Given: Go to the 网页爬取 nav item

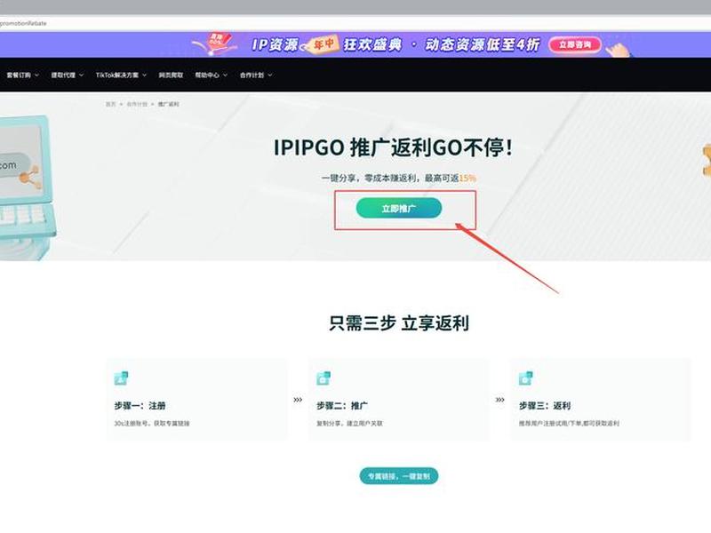Looking at the screenshot, I should [171, 75].
